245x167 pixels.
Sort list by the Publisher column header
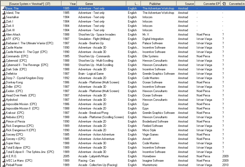(159, 4)
